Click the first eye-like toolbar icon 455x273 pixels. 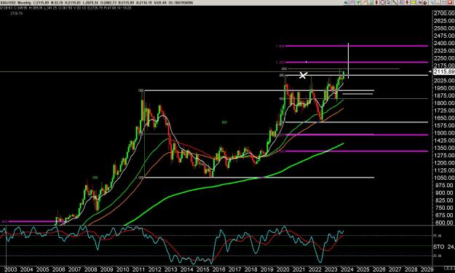pyautogui.click(x=346, y=3)
